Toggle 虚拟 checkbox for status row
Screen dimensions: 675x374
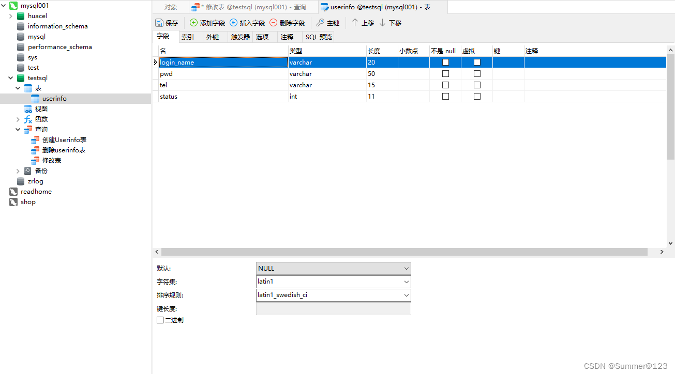click(x=477, y=96)
